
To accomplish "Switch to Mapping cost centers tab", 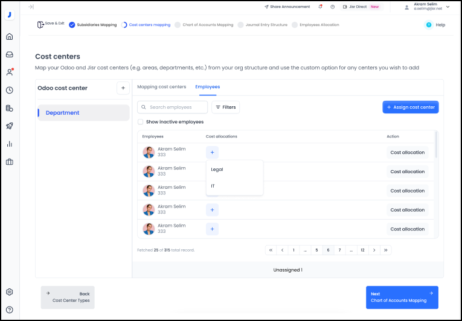I will coord(161,87).
